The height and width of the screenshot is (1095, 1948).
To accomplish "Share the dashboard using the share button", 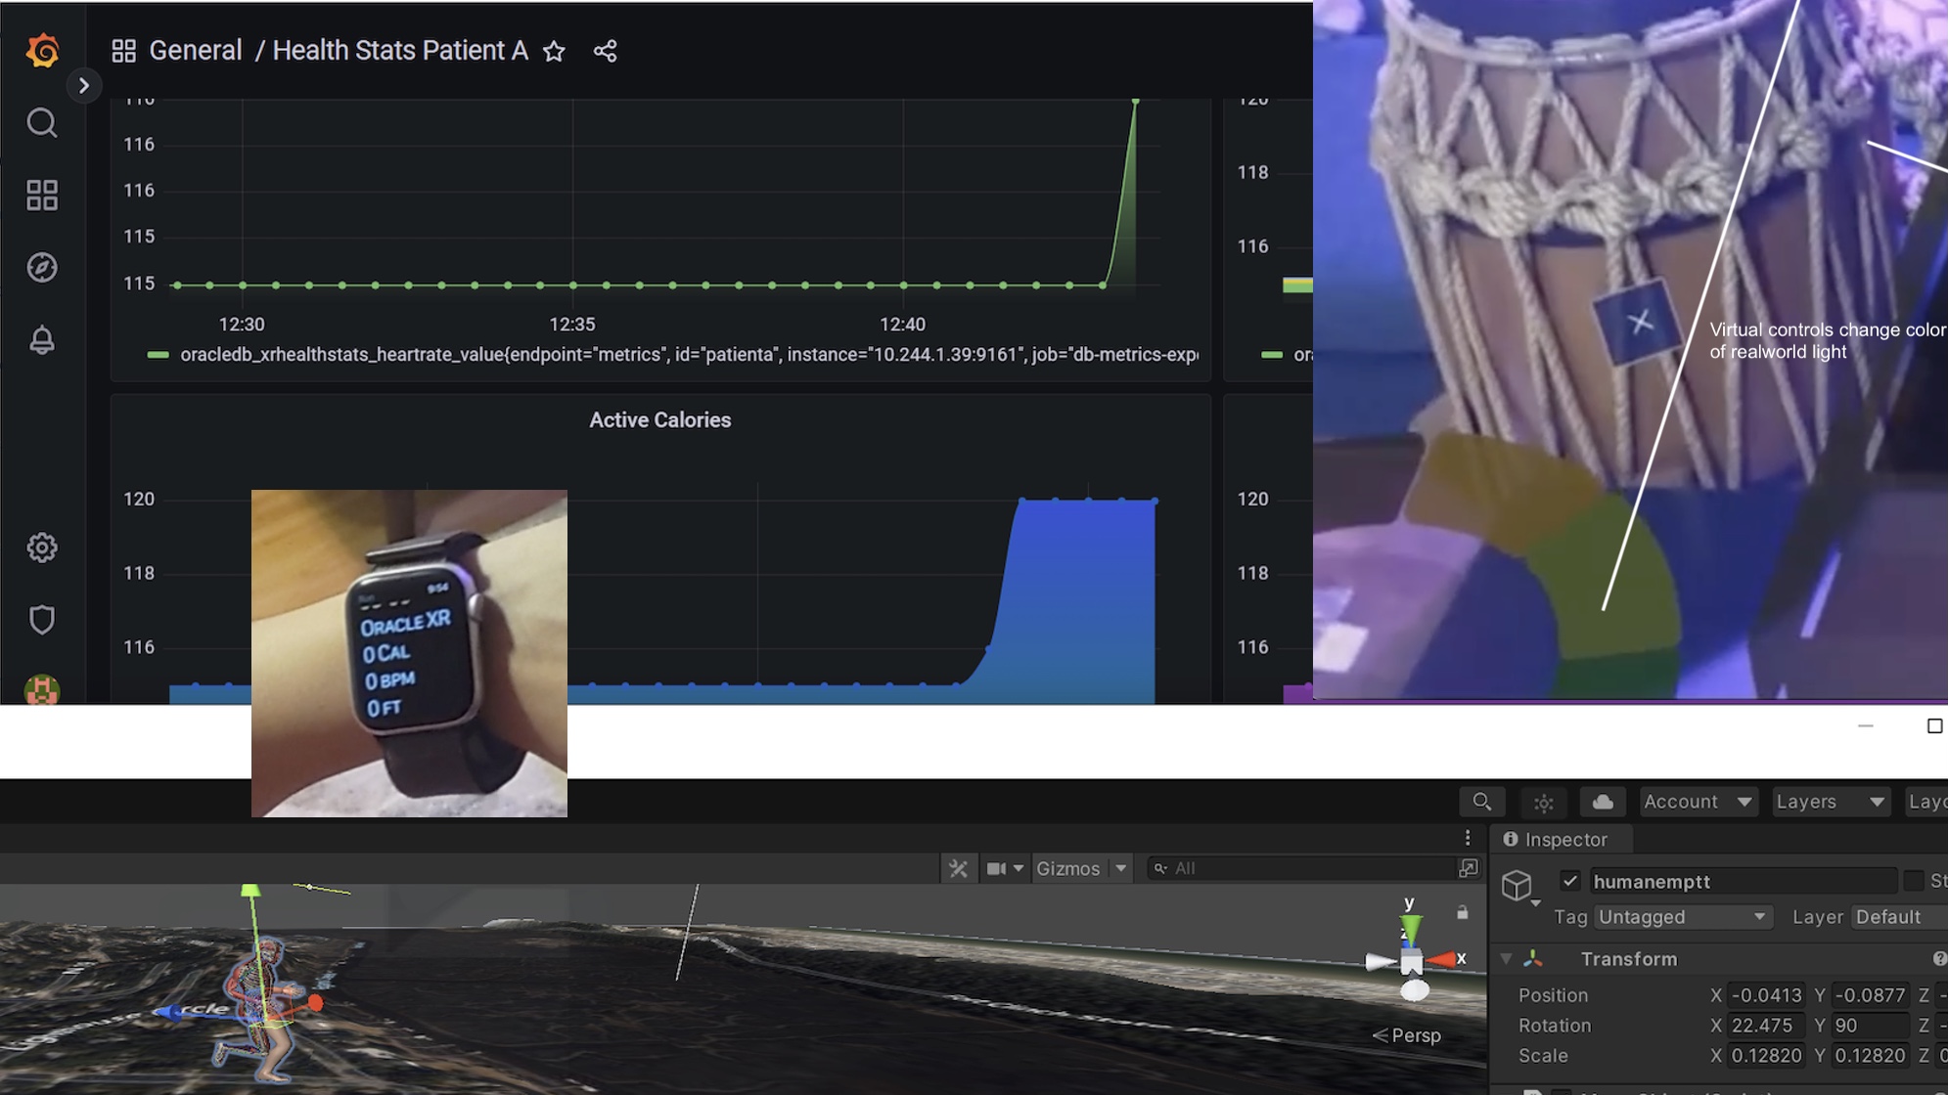I will (604, 51).
